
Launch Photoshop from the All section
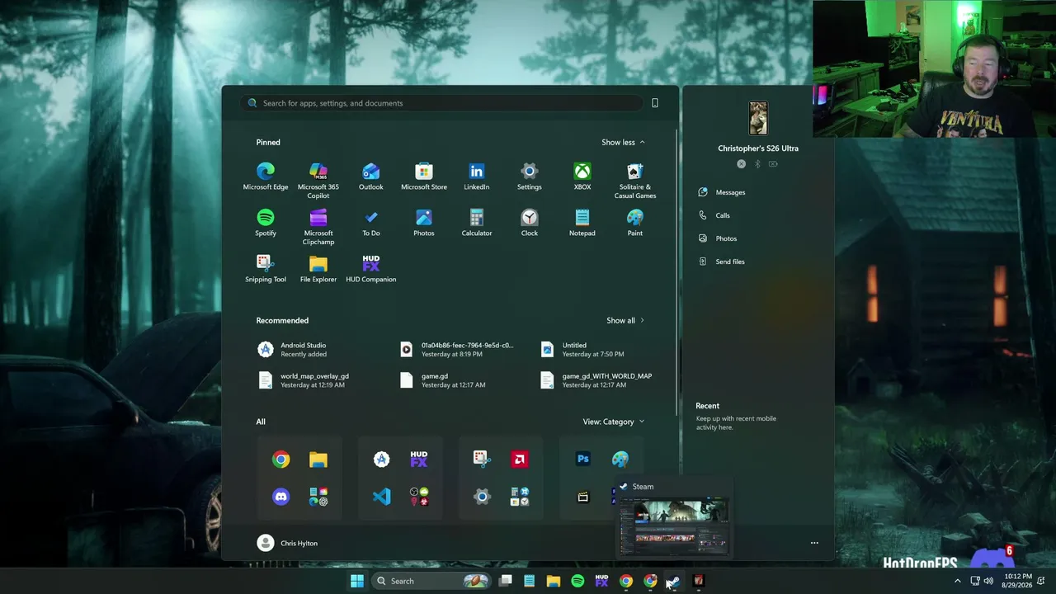tap(583, 460)
